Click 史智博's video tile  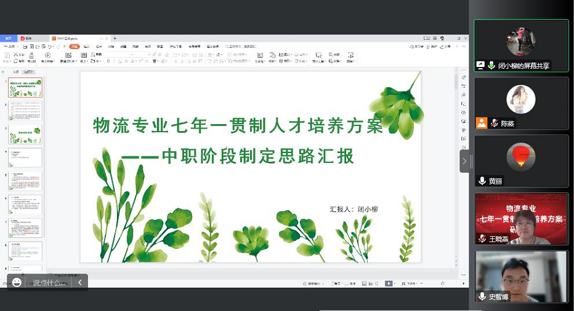pyautogui.click(x=521, y=276)
